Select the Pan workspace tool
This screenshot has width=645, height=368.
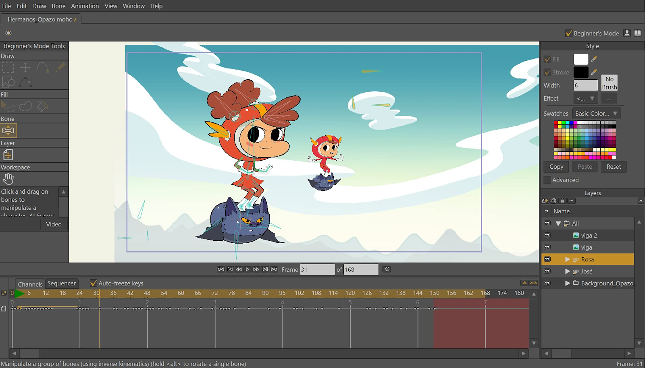[8, 178]
